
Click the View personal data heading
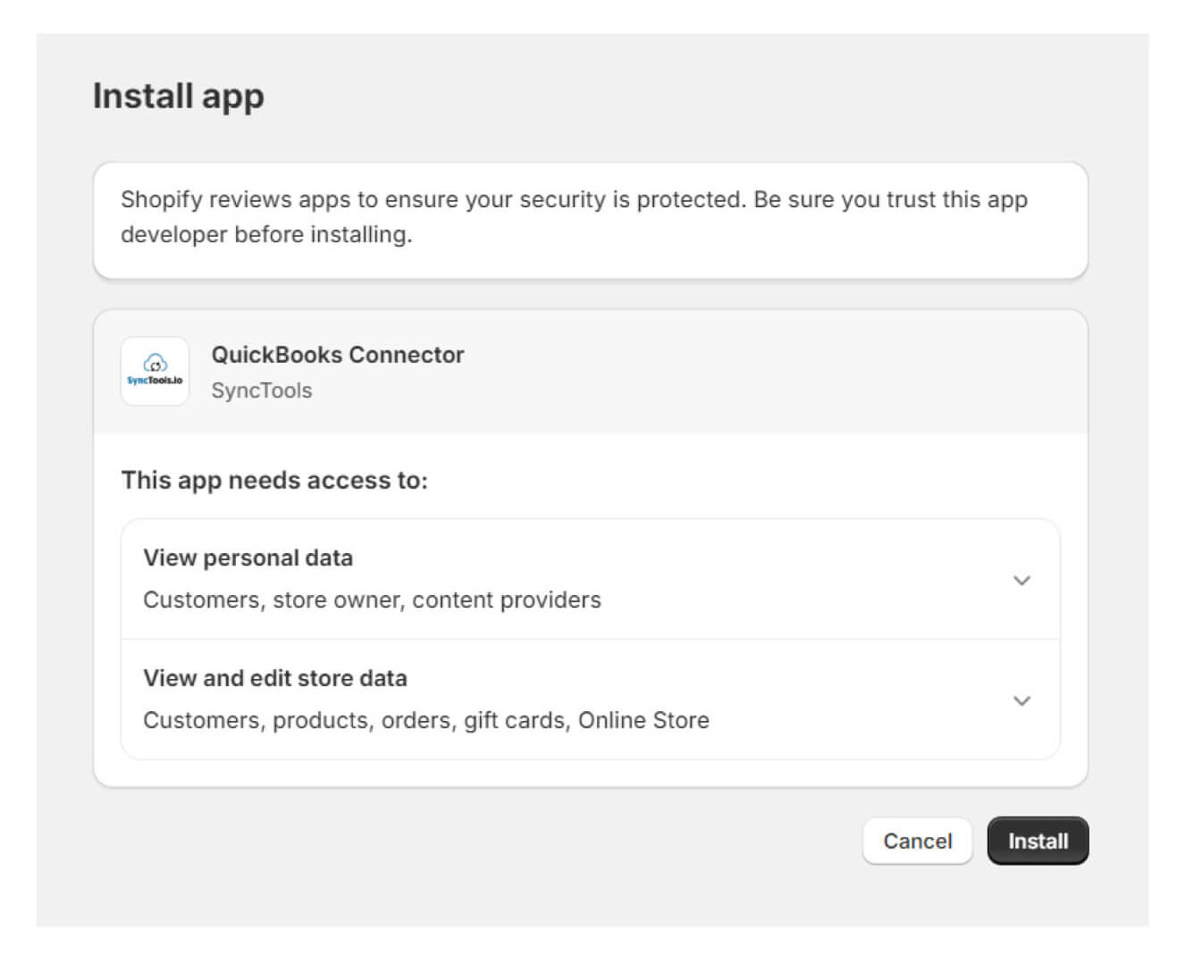point(248,558)
